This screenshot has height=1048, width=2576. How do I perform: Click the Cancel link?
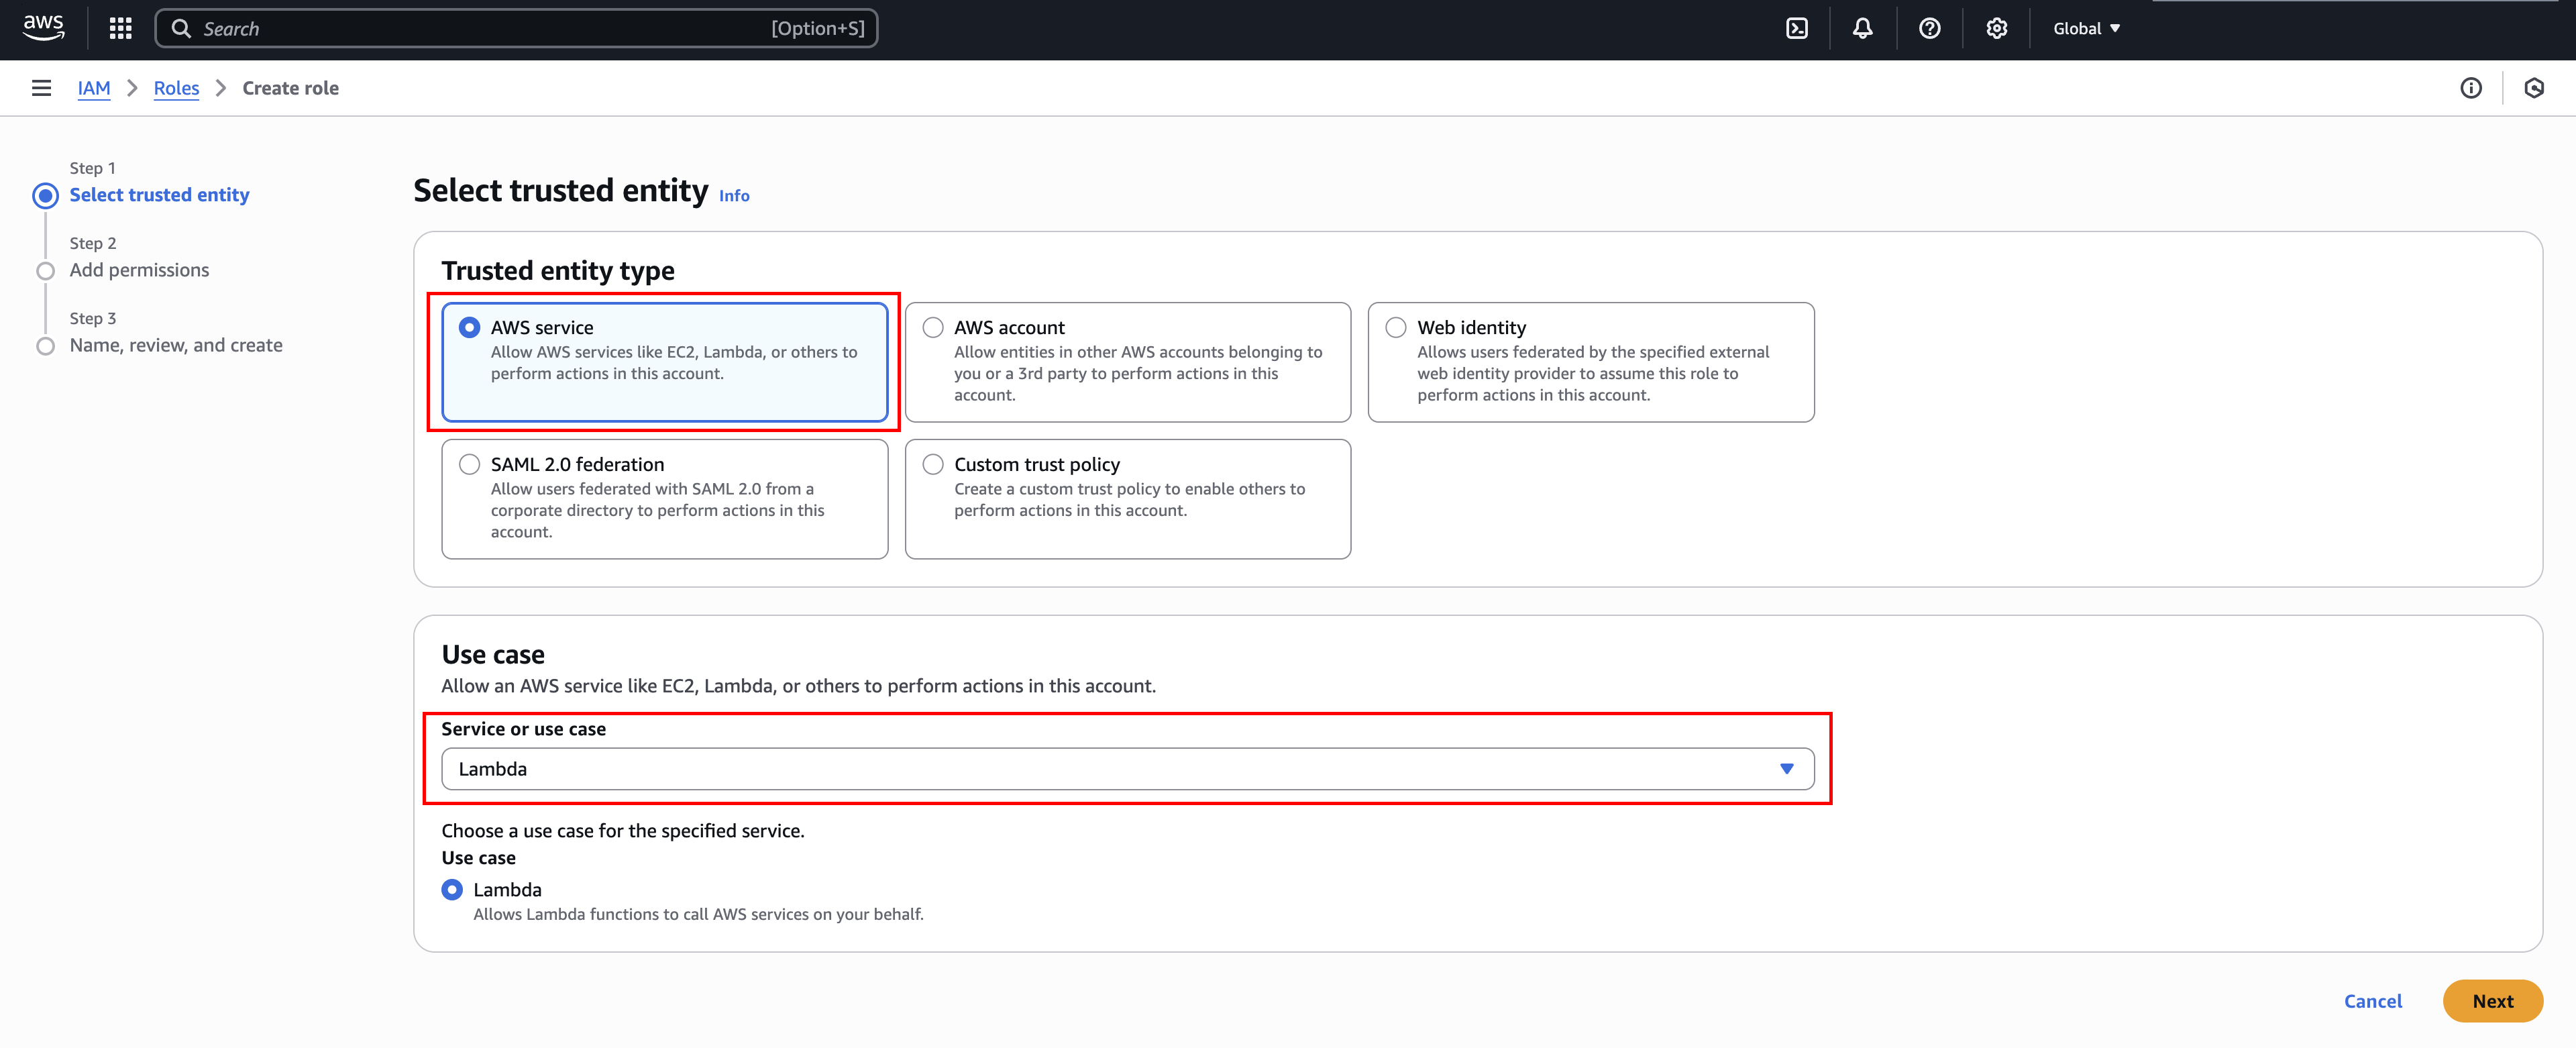(2372, 1001)
